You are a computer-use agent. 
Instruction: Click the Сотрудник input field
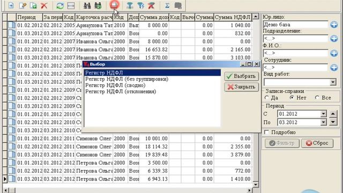(295, 68)
